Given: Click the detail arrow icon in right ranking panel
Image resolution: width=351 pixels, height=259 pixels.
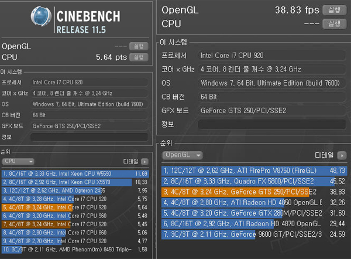Looking at the screenshot, I should pos(342,155).
